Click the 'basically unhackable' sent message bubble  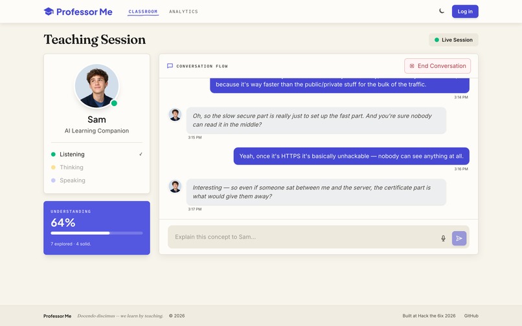click(351, 156)
